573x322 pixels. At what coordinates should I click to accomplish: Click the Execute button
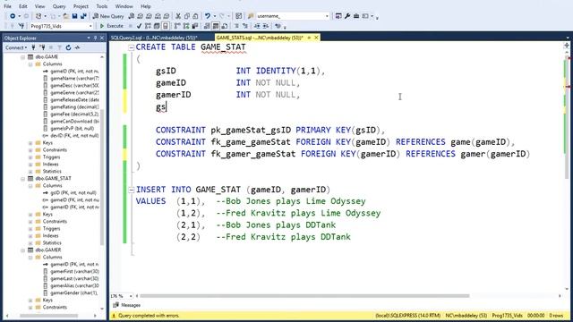111,26
